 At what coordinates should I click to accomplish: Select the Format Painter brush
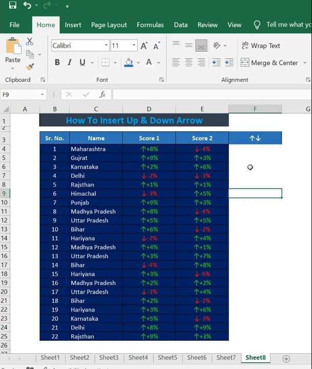pos(30,67)
